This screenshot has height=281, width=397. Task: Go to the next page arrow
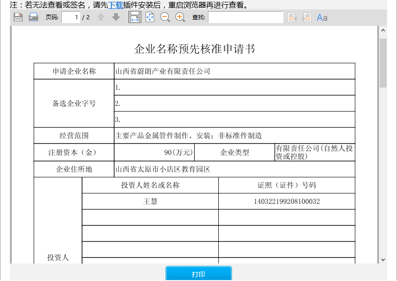click(x=116, y=17)
